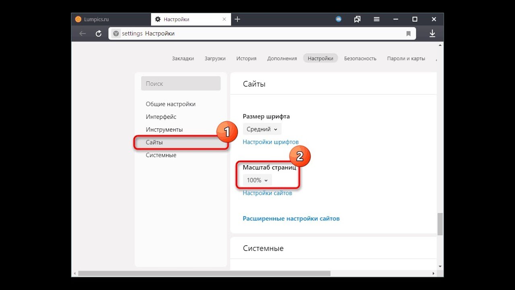Click the Поиск settings search field

(181, 83)
